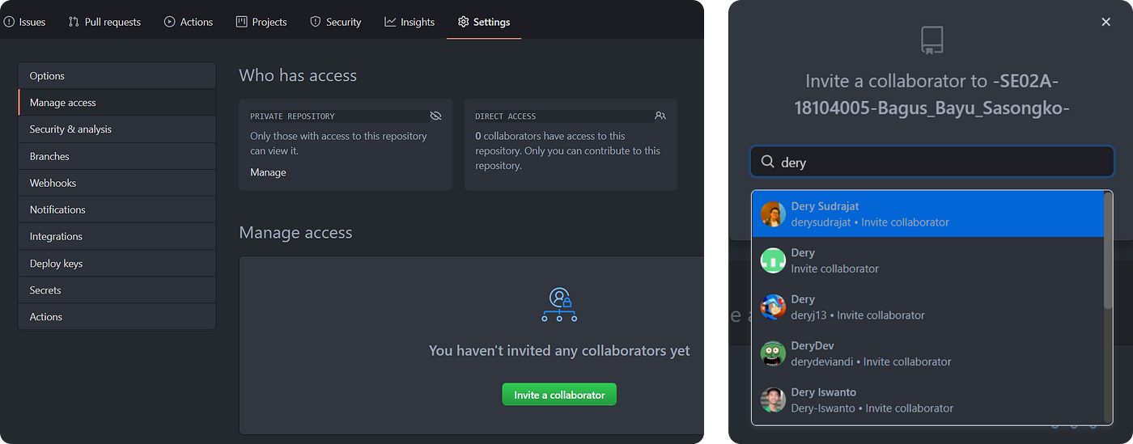The width and height of the screenshot is (1133, 444).
Task: Click the Actions play icon
Action: pos(169,22)
